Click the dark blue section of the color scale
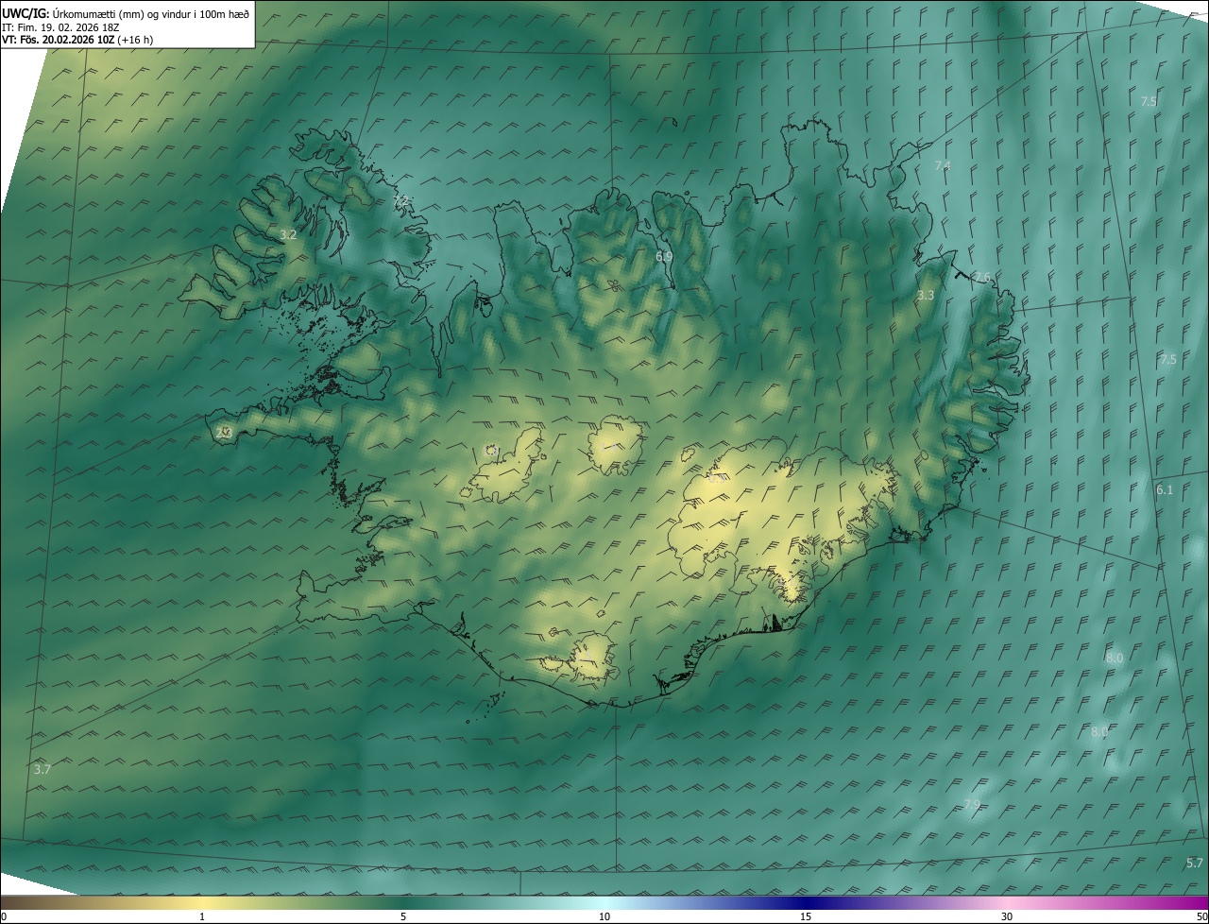 (806, 902)
